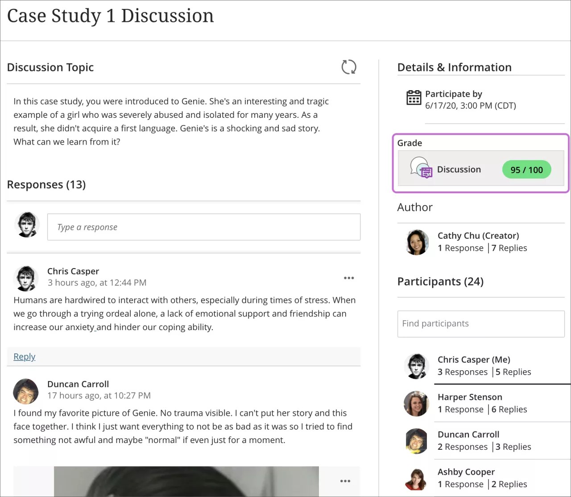Open the 95/100 grade score

[x=526, y=170]
